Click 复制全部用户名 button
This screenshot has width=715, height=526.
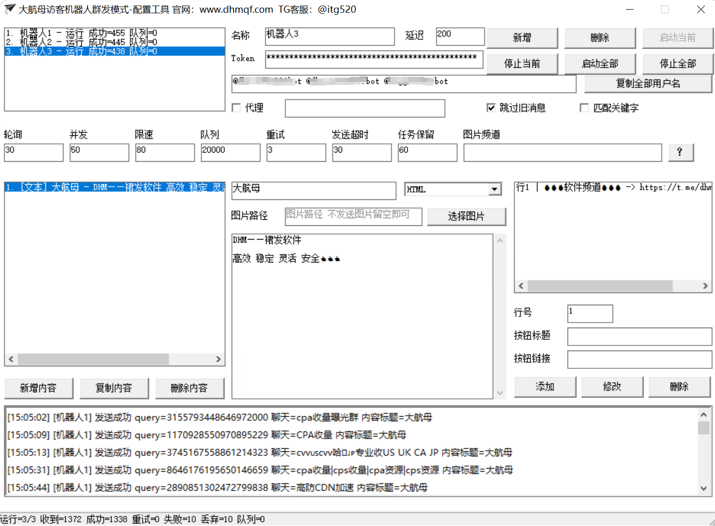[648, 83]
